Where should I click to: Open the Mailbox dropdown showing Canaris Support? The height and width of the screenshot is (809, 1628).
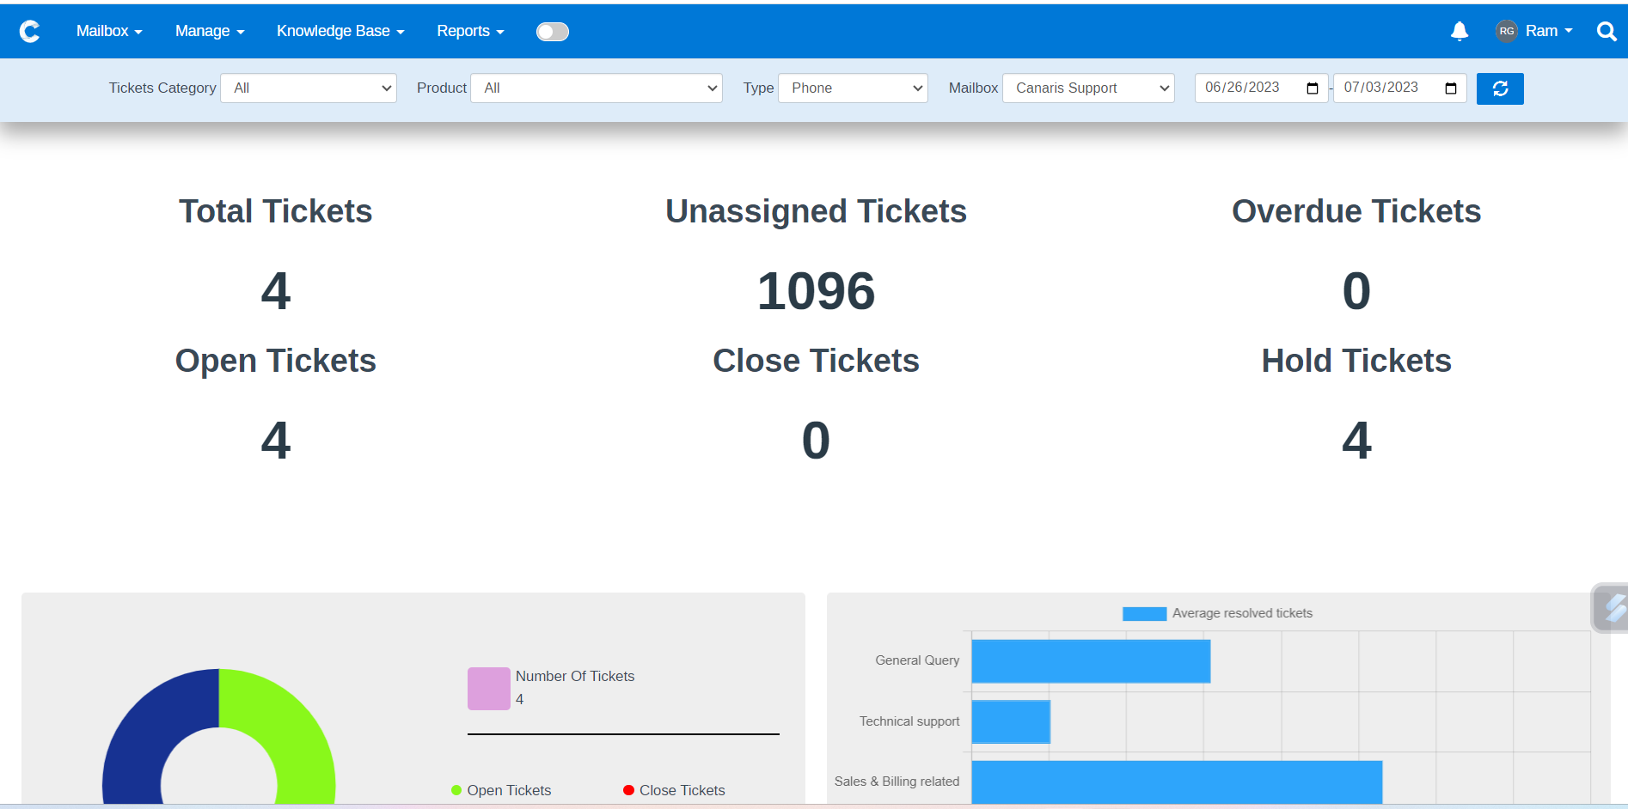pyautogui.click(x=1088, y=88)
